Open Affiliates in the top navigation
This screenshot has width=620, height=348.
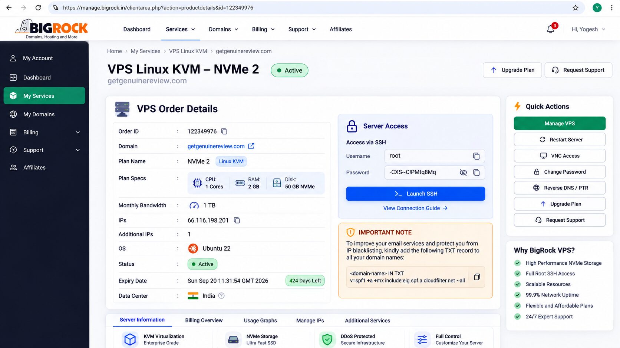[341, 29]
